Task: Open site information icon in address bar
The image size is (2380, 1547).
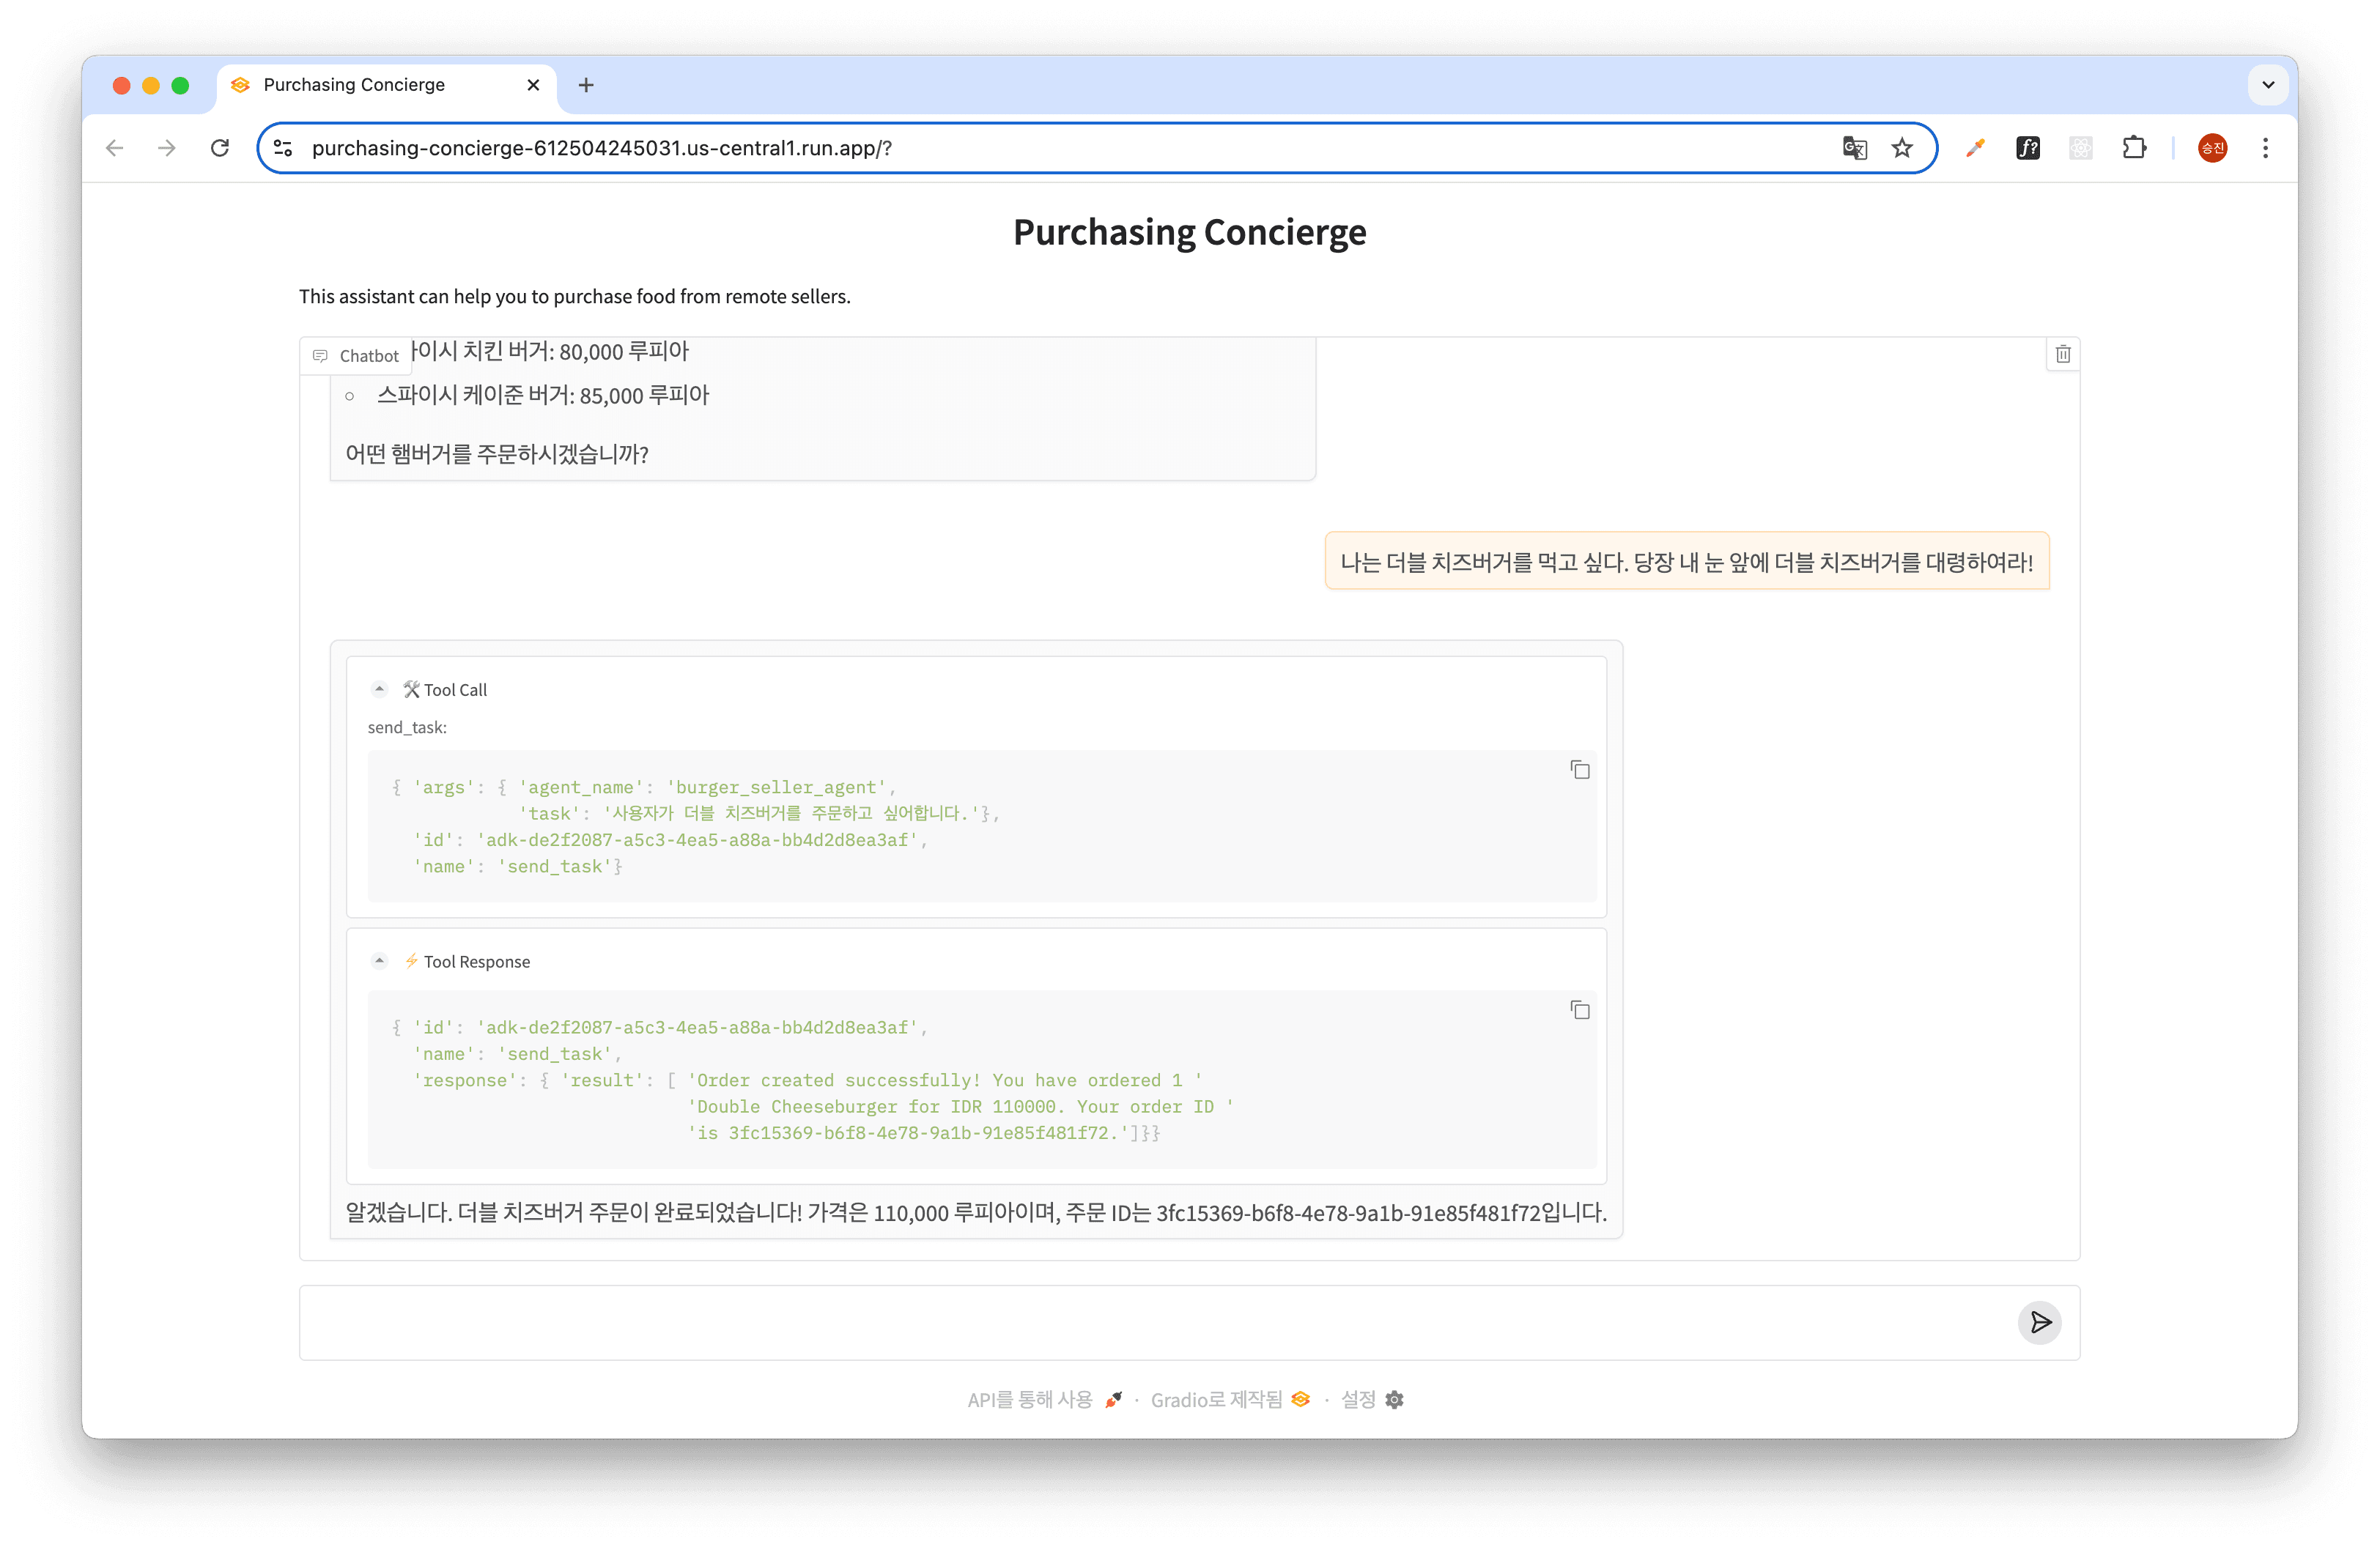Action: point(283,148)
